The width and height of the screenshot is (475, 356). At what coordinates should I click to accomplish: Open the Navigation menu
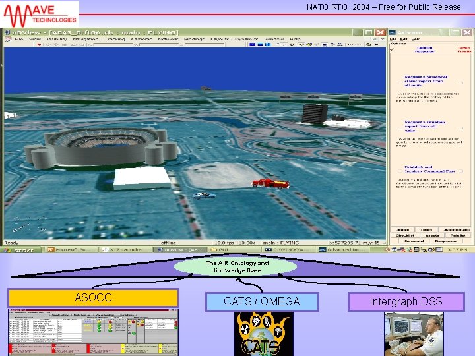tap(85, 39)
